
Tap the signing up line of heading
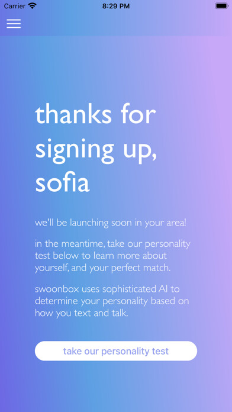[96, 150]
